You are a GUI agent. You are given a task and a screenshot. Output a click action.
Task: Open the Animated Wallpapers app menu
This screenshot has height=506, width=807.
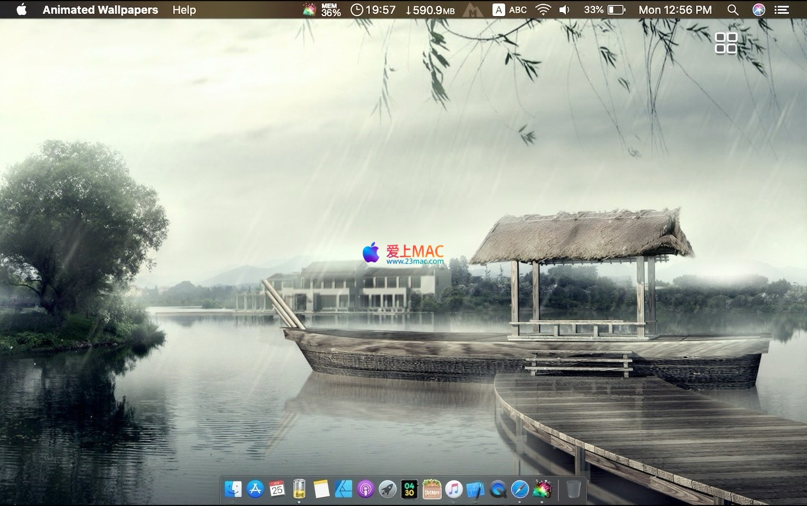tap(100, 10)
